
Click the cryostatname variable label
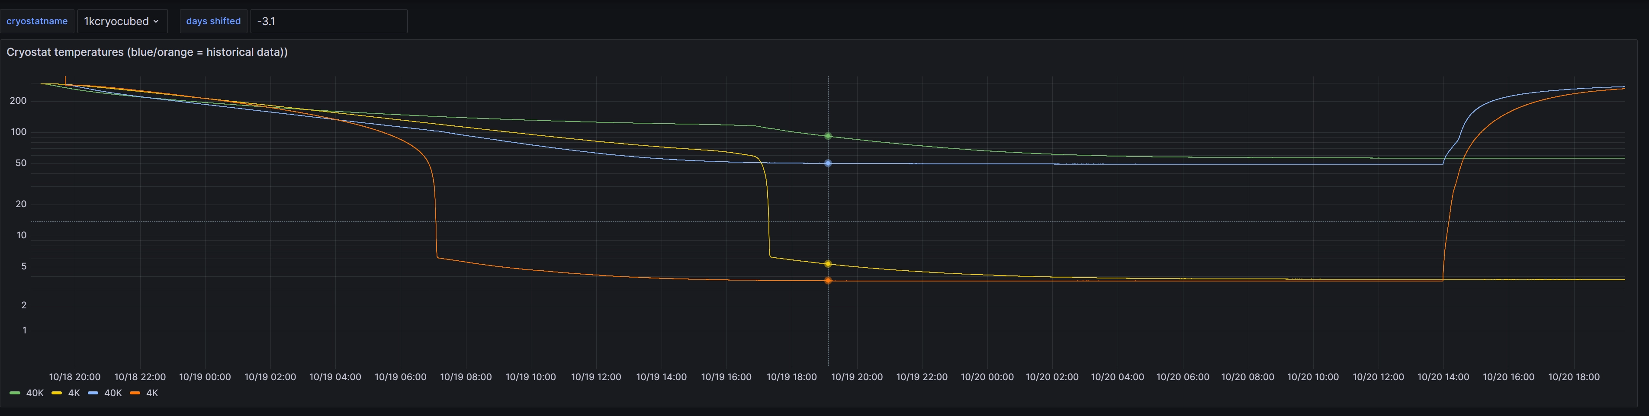tap(37, 21)
